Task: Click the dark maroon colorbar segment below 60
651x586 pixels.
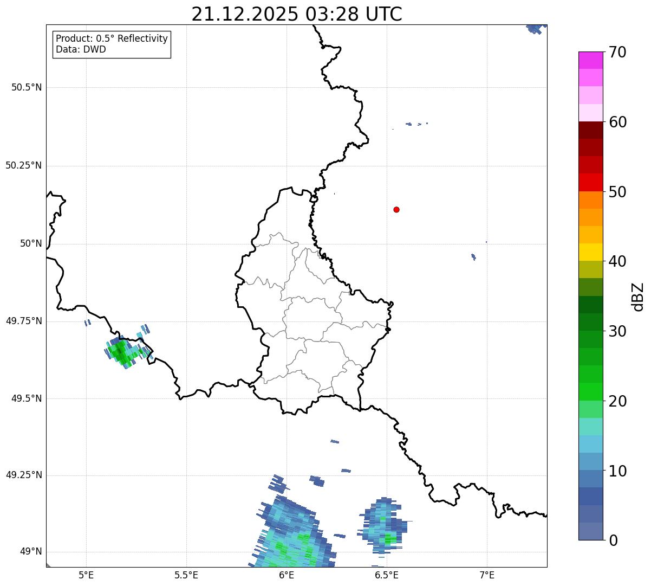Action: point(590,130)
